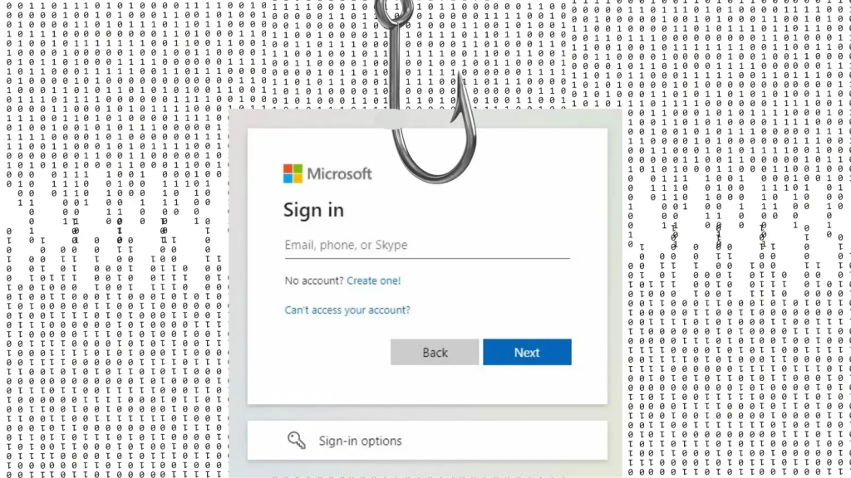Click the eye ring atop the fish hook
This screenshot has height=478, width=851.
pos(395,11)
